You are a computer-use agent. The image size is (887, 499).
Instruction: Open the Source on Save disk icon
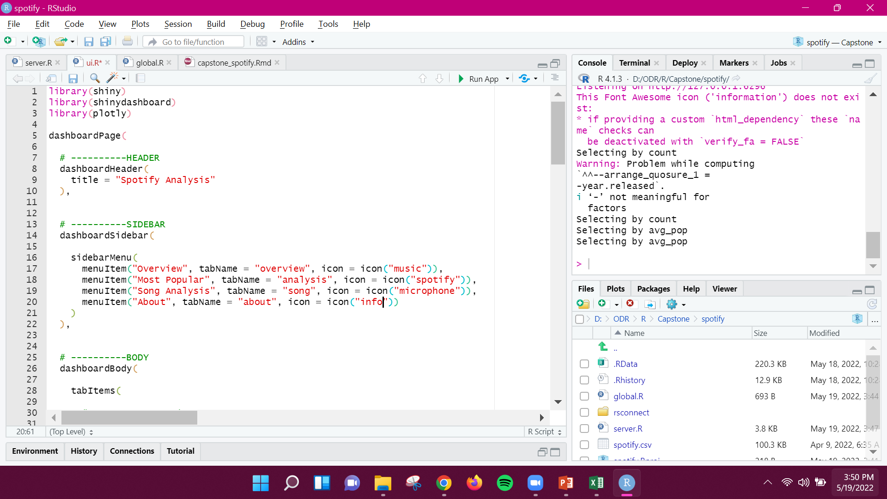coord(73,78)
